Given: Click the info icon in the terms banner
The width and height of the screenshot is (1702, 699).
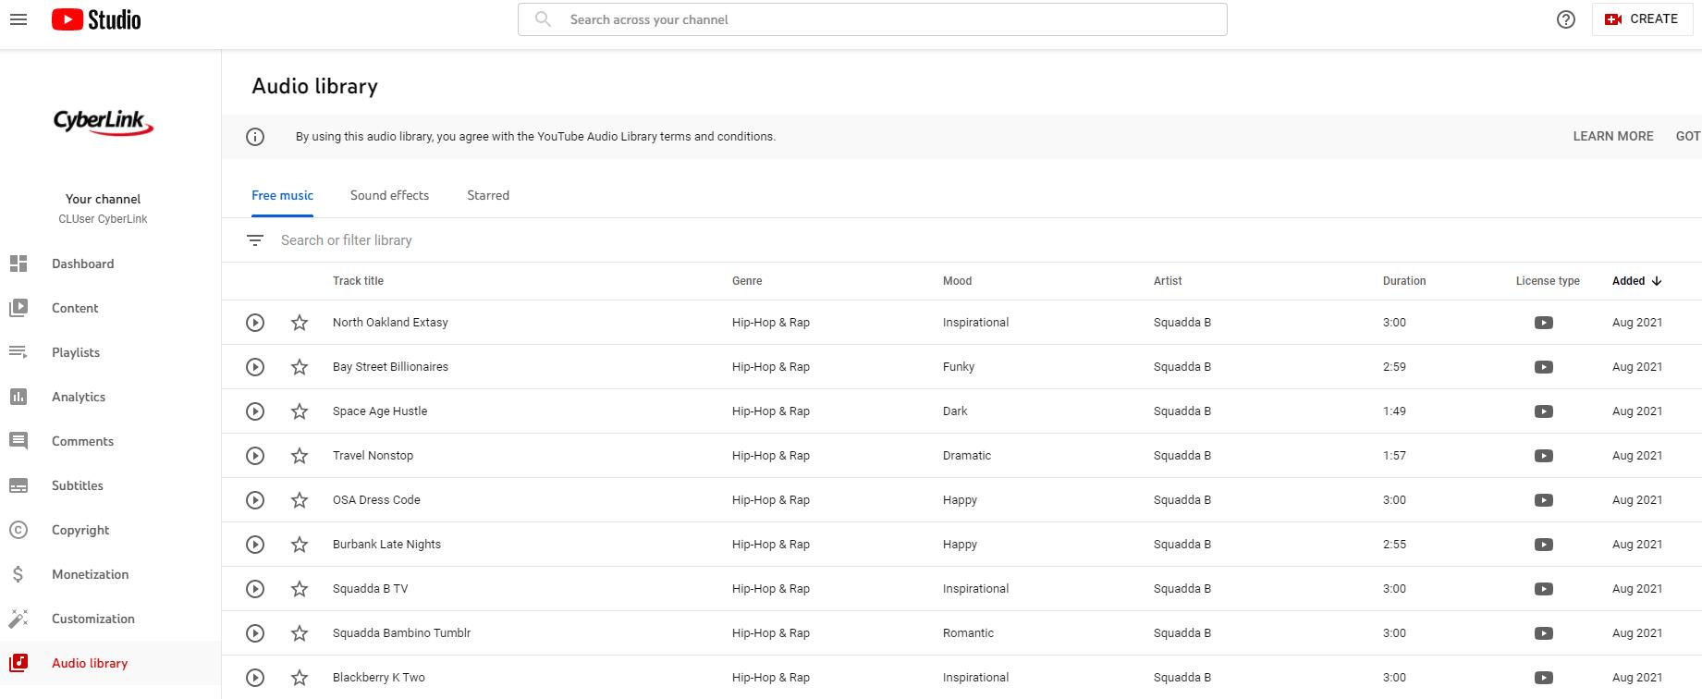Looking at the screenshot, I should click(x=255, y=137).
